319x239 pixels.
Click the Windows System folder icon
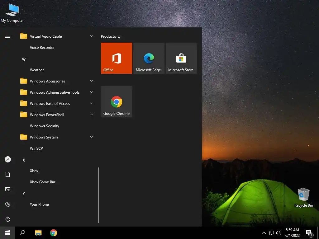pos(24,137)
